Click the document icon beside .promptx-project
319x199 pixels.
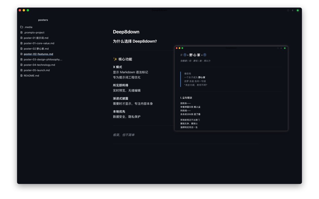point(21,32)
